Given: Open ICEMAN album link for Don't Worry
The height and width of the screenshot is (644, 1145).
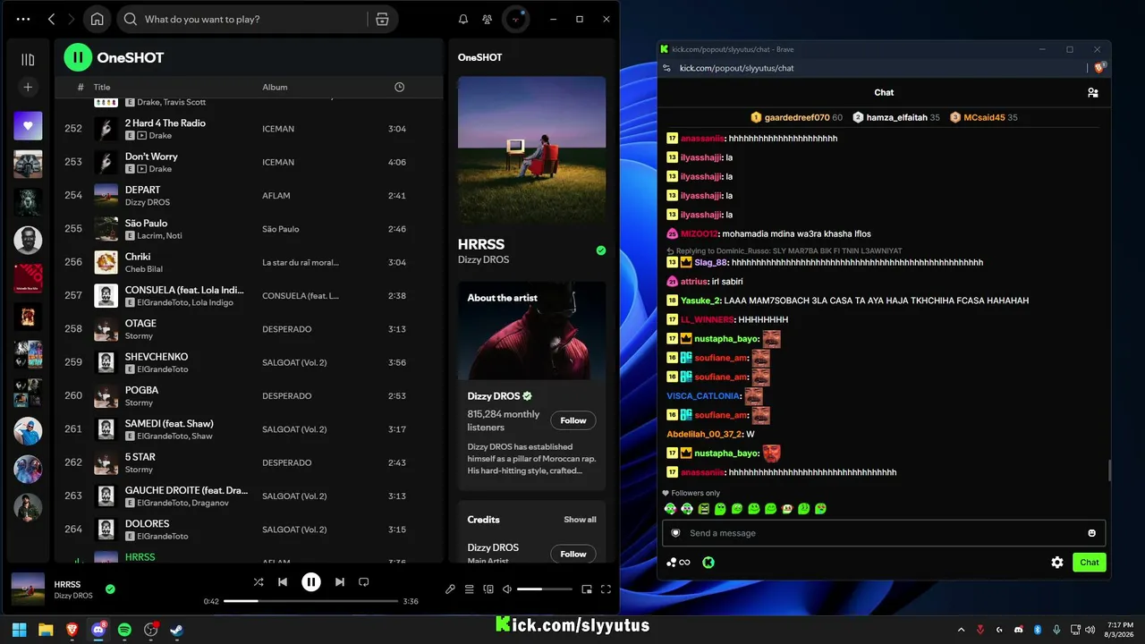Looking at the screenshot, I should point(278,162).
